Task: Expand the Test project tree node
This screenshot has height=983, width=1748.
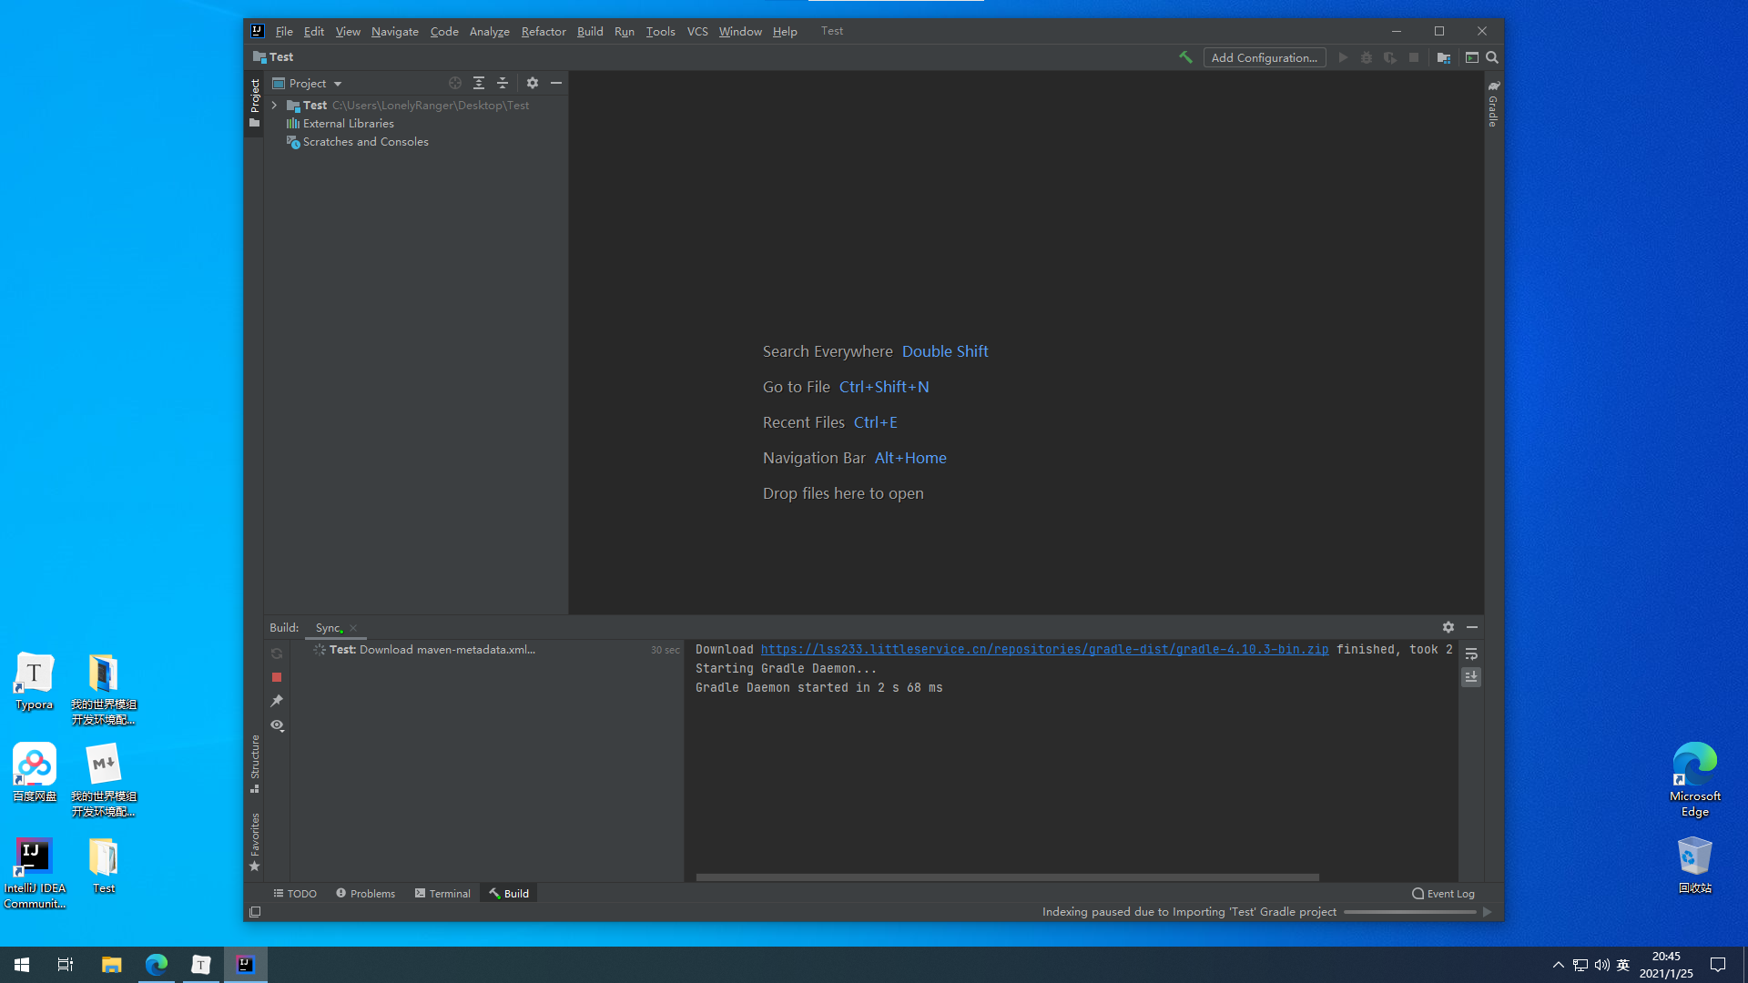Action: [274, 106]
